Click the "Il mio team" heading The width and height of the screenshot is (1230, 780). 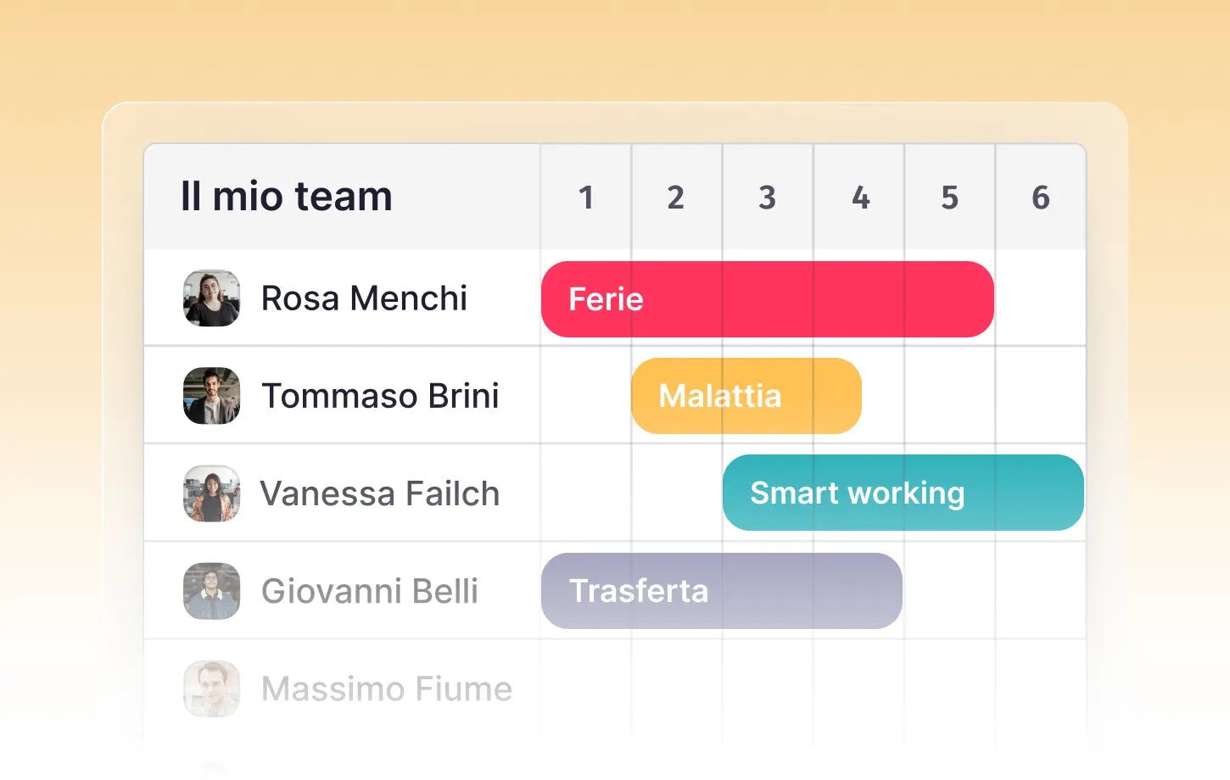point(287,197)
